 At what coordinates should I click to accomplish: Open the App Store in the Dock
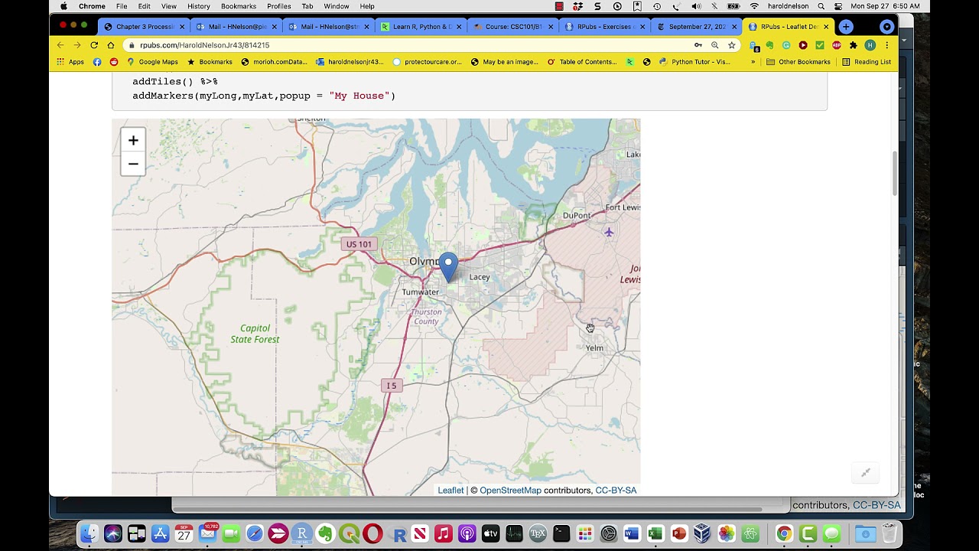point(160,533)
